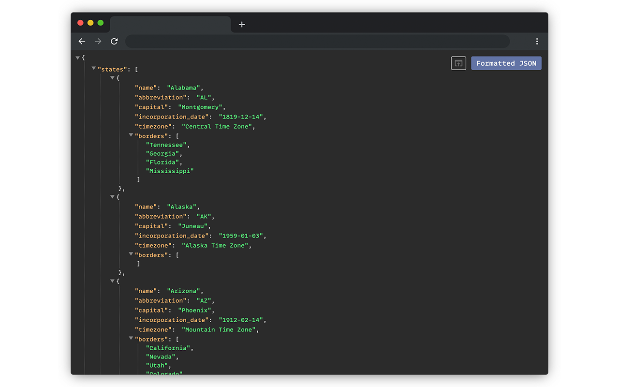The width and height of the screenshot is (619, 387).
Task: Open the browser three-dot menu
Action: point(537,41)
